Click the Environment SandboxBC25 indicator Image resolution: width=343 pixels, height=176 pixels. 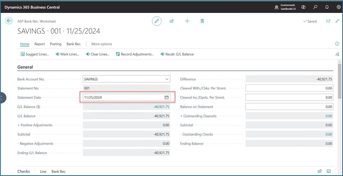point(286,7)
